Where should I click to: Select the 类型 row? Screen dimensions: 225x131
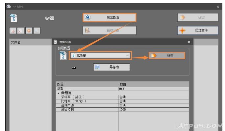pyautogui.click(x=122, y=89)
